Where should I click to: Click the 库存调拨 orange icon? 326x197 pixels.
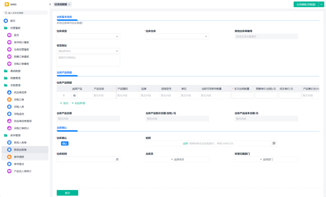(x=9, y=157)
